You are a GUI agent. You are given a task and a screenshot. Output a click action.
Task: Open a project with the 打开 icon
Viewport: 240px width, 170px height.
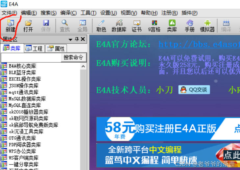coord(28,26)
